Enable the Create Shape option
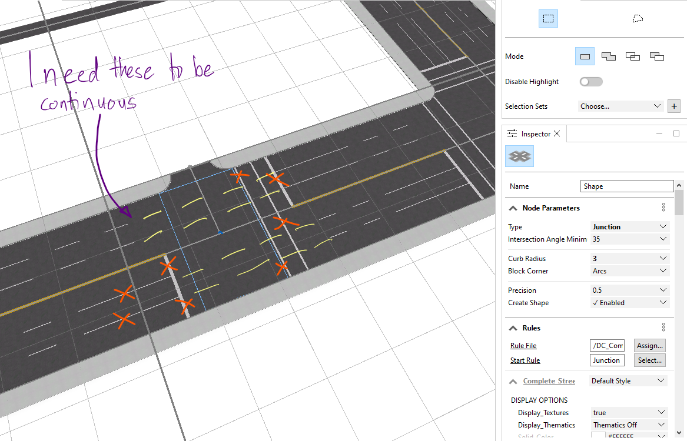 [629, 302]
